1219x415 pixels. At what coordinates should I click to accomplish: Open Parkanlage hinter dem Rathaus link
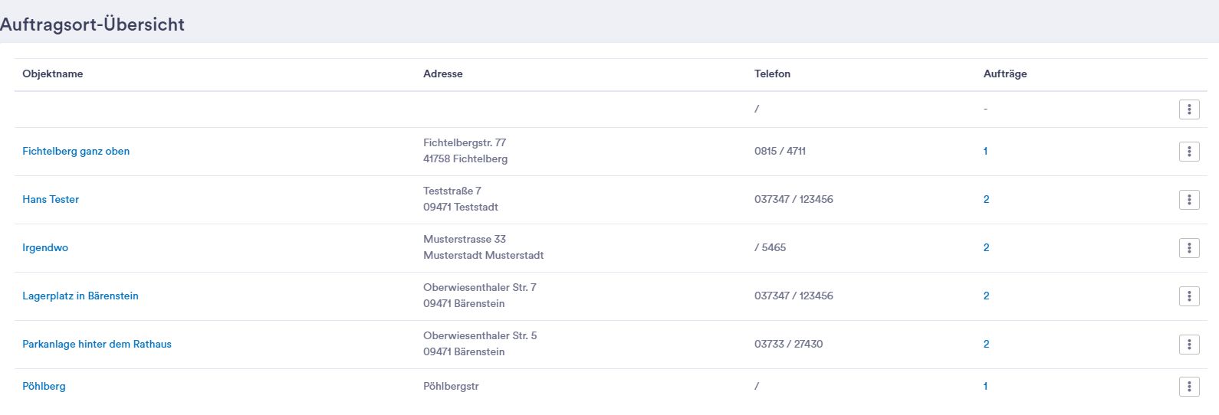pos(97,345)
